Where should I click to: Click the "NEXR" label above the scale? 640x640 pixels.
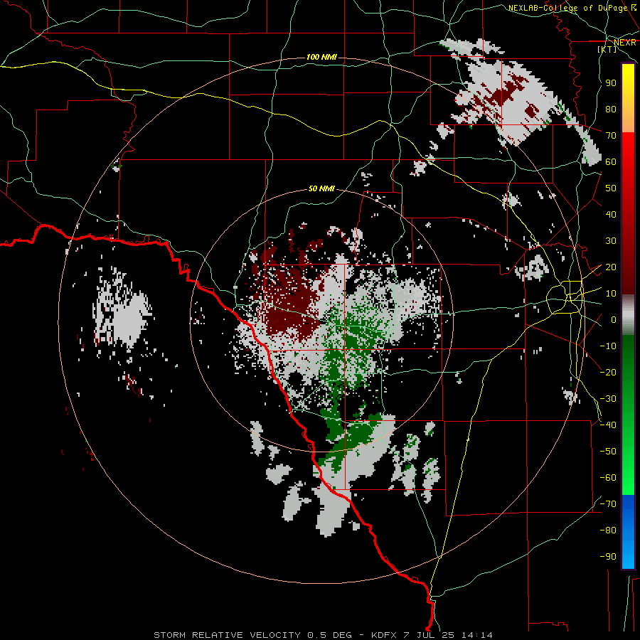(x=624, y=43)
